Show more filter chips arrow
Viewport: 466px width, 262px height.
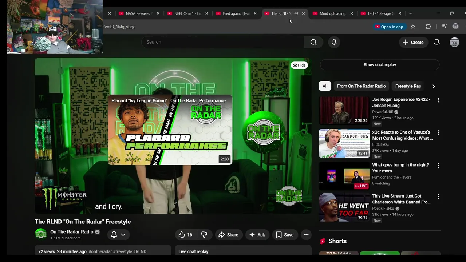(433, 86)
